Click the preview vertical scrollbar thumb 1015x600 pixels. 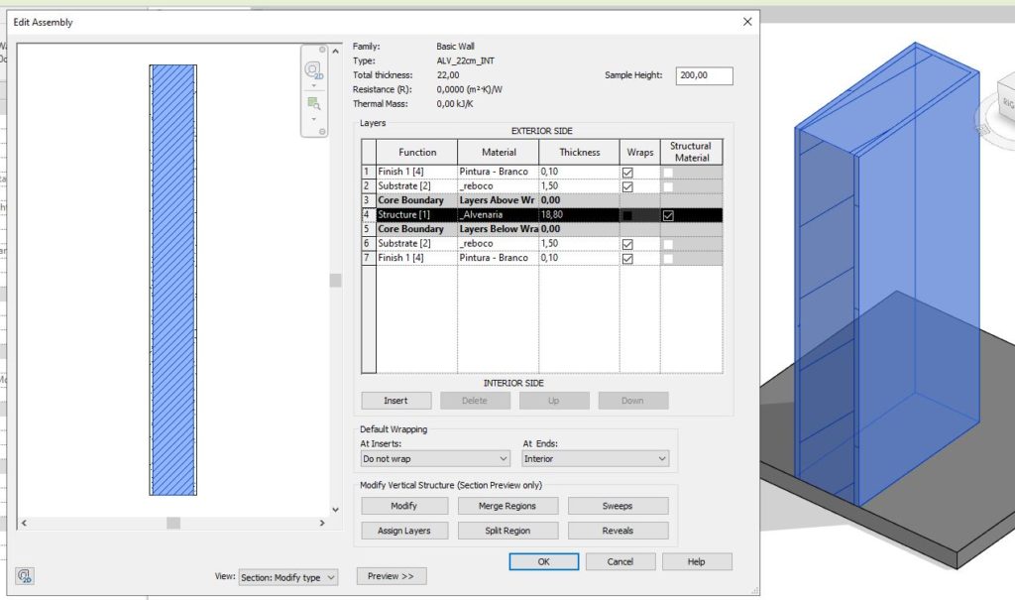pos(335,281)
